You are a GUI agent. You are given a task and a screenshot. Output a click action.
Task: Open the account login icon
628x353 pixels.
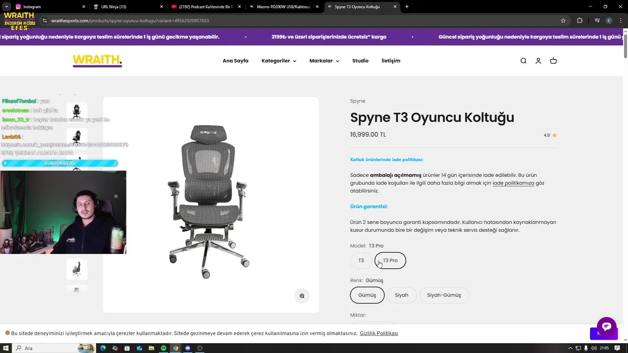pos(538,61)
